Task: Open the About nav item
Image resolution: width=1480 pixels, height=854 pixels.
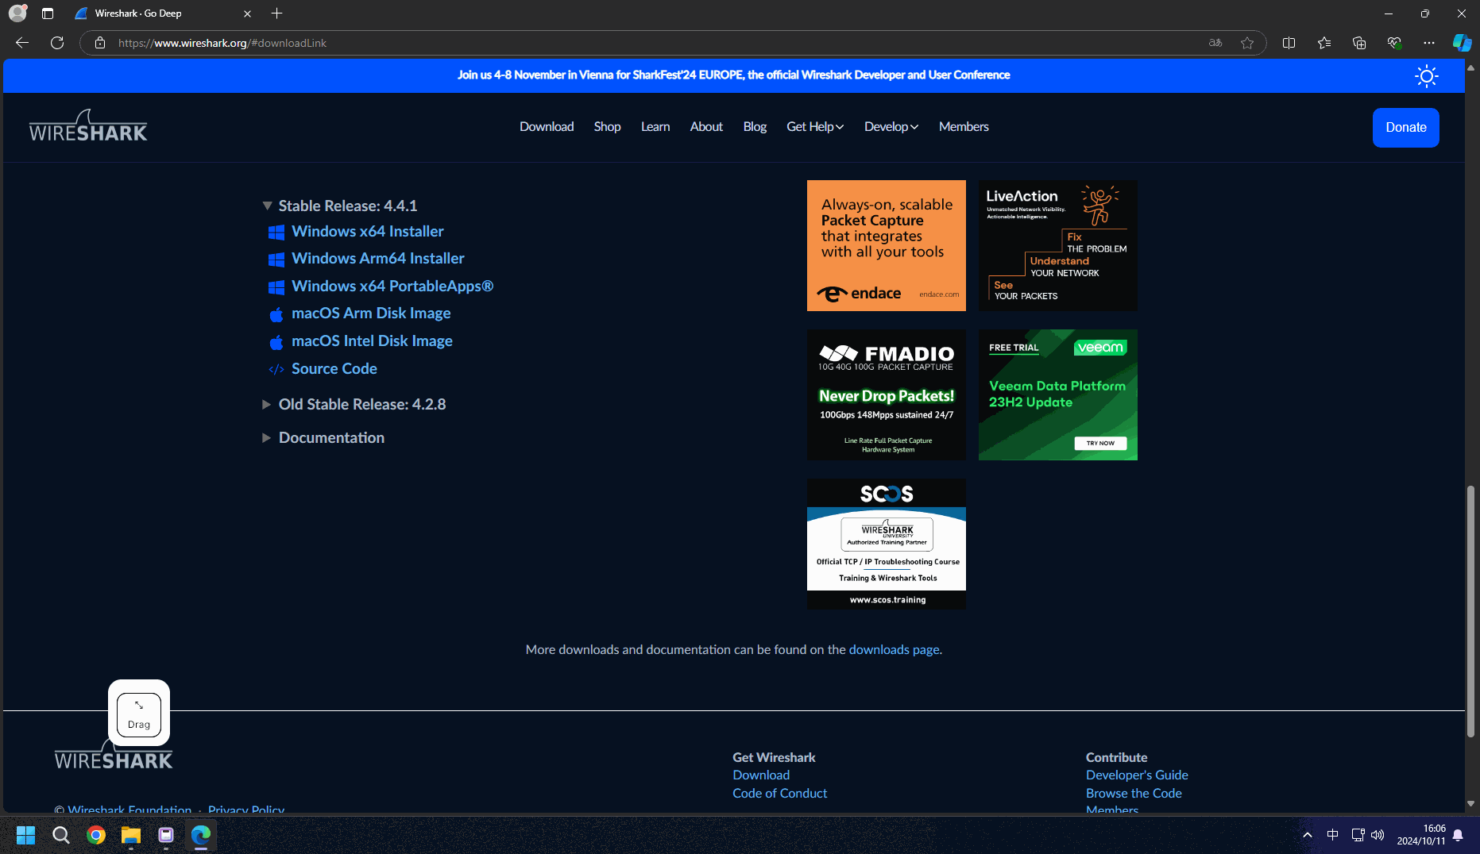Action: coord(706,127)
